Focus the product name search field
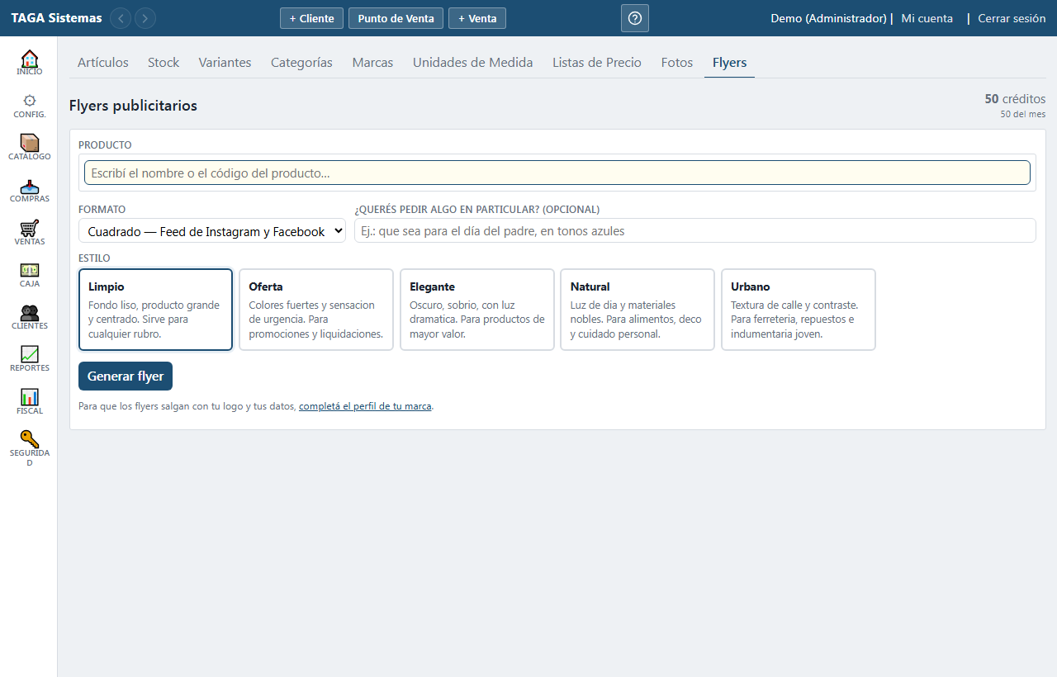Viewport: 1057px width, 677px height. click(x=557, y=173)
